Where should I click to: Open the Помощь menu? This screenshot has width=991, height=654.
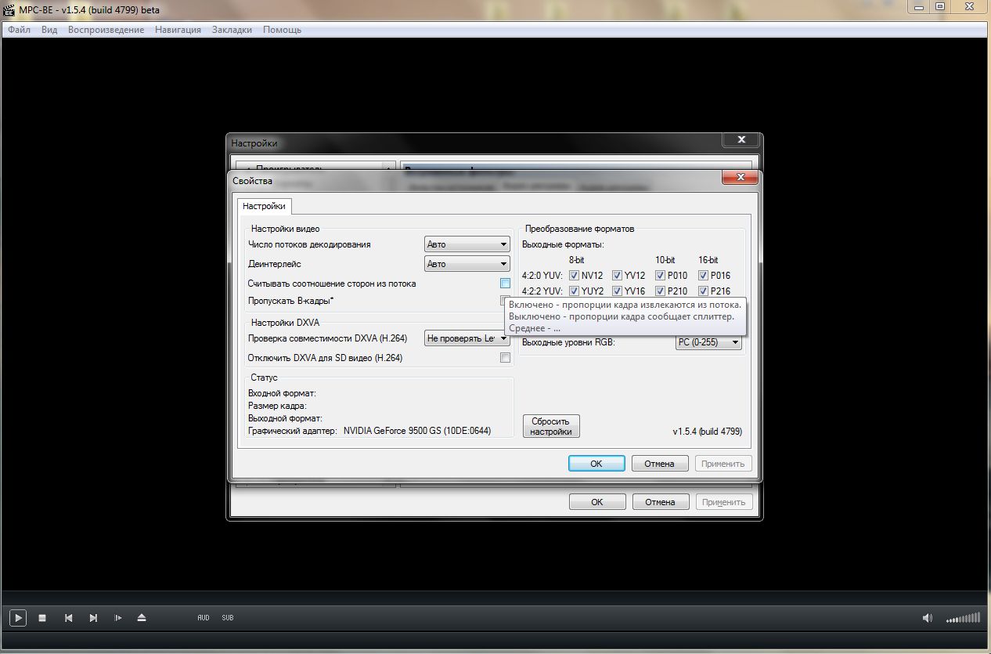282,30
